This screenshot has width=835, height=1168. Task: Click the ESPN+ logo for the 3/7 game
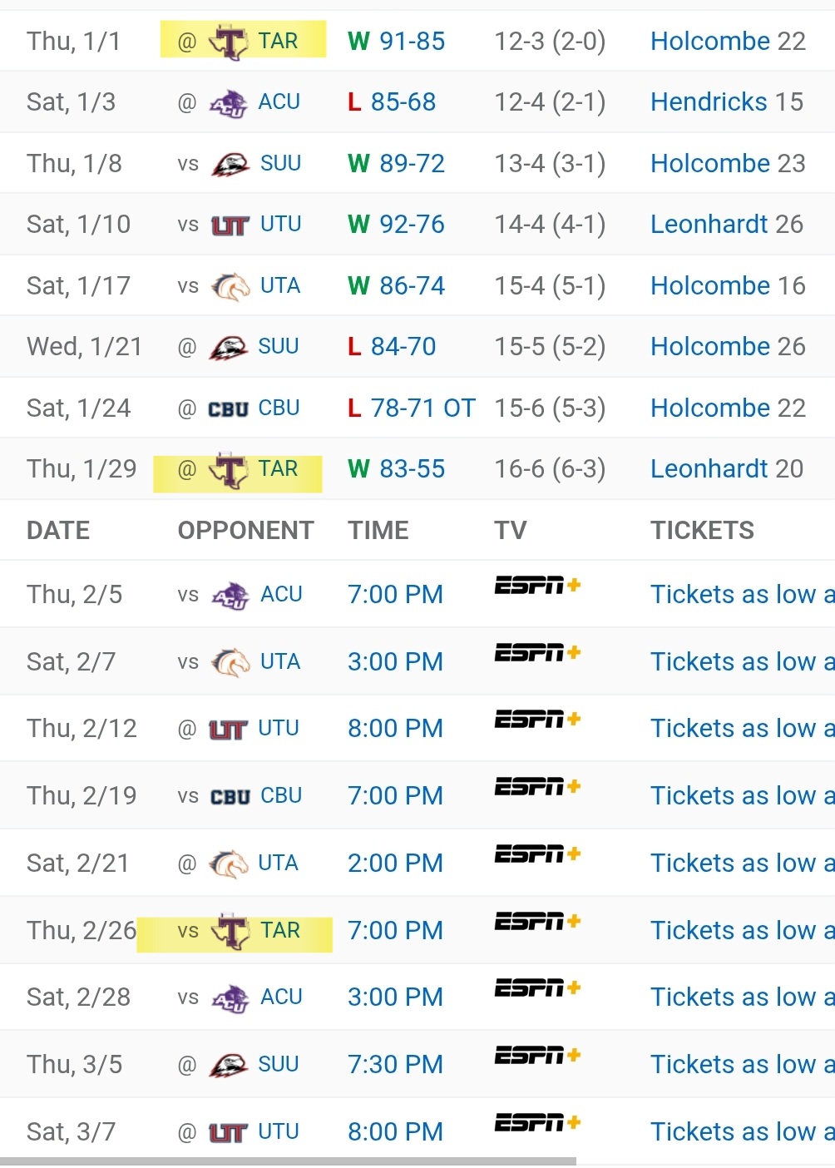point(536,1124)
